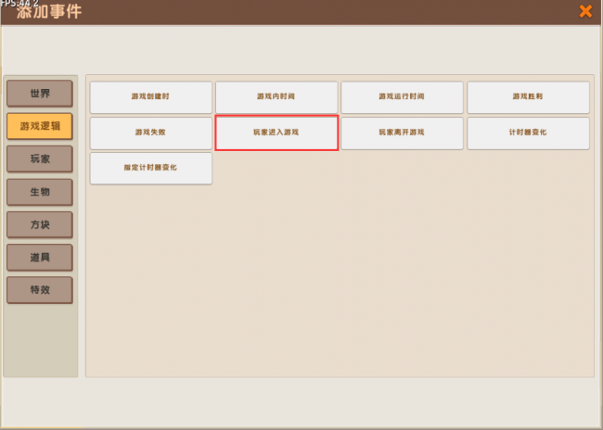
Task: Choose the 玩家离开游戏 event
Action: 402,133
